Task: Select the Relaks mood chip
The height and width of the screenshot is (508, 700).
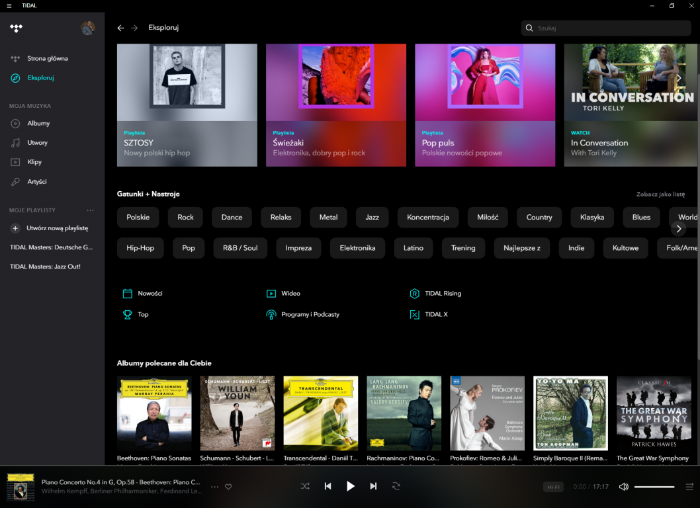Action: coord(281,218)
